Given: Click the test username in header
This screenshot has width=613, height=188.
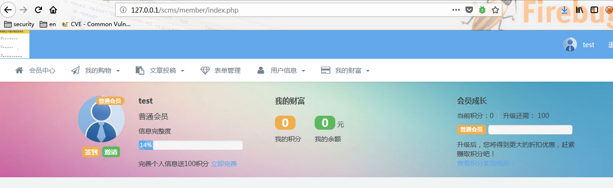Looking at the screenshot, I should click(588, 45).
